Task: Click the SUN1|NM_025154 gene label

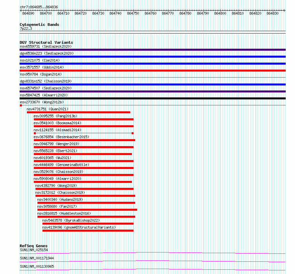Action: pos(34,250)
